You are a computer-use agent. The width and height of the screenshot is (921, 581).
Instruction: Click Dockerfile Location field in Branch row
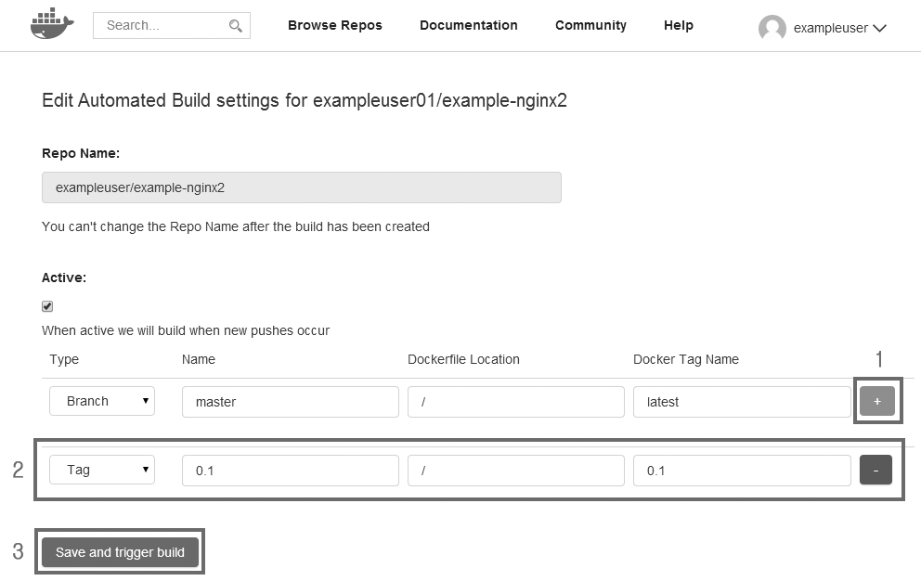tap(515, 402)
